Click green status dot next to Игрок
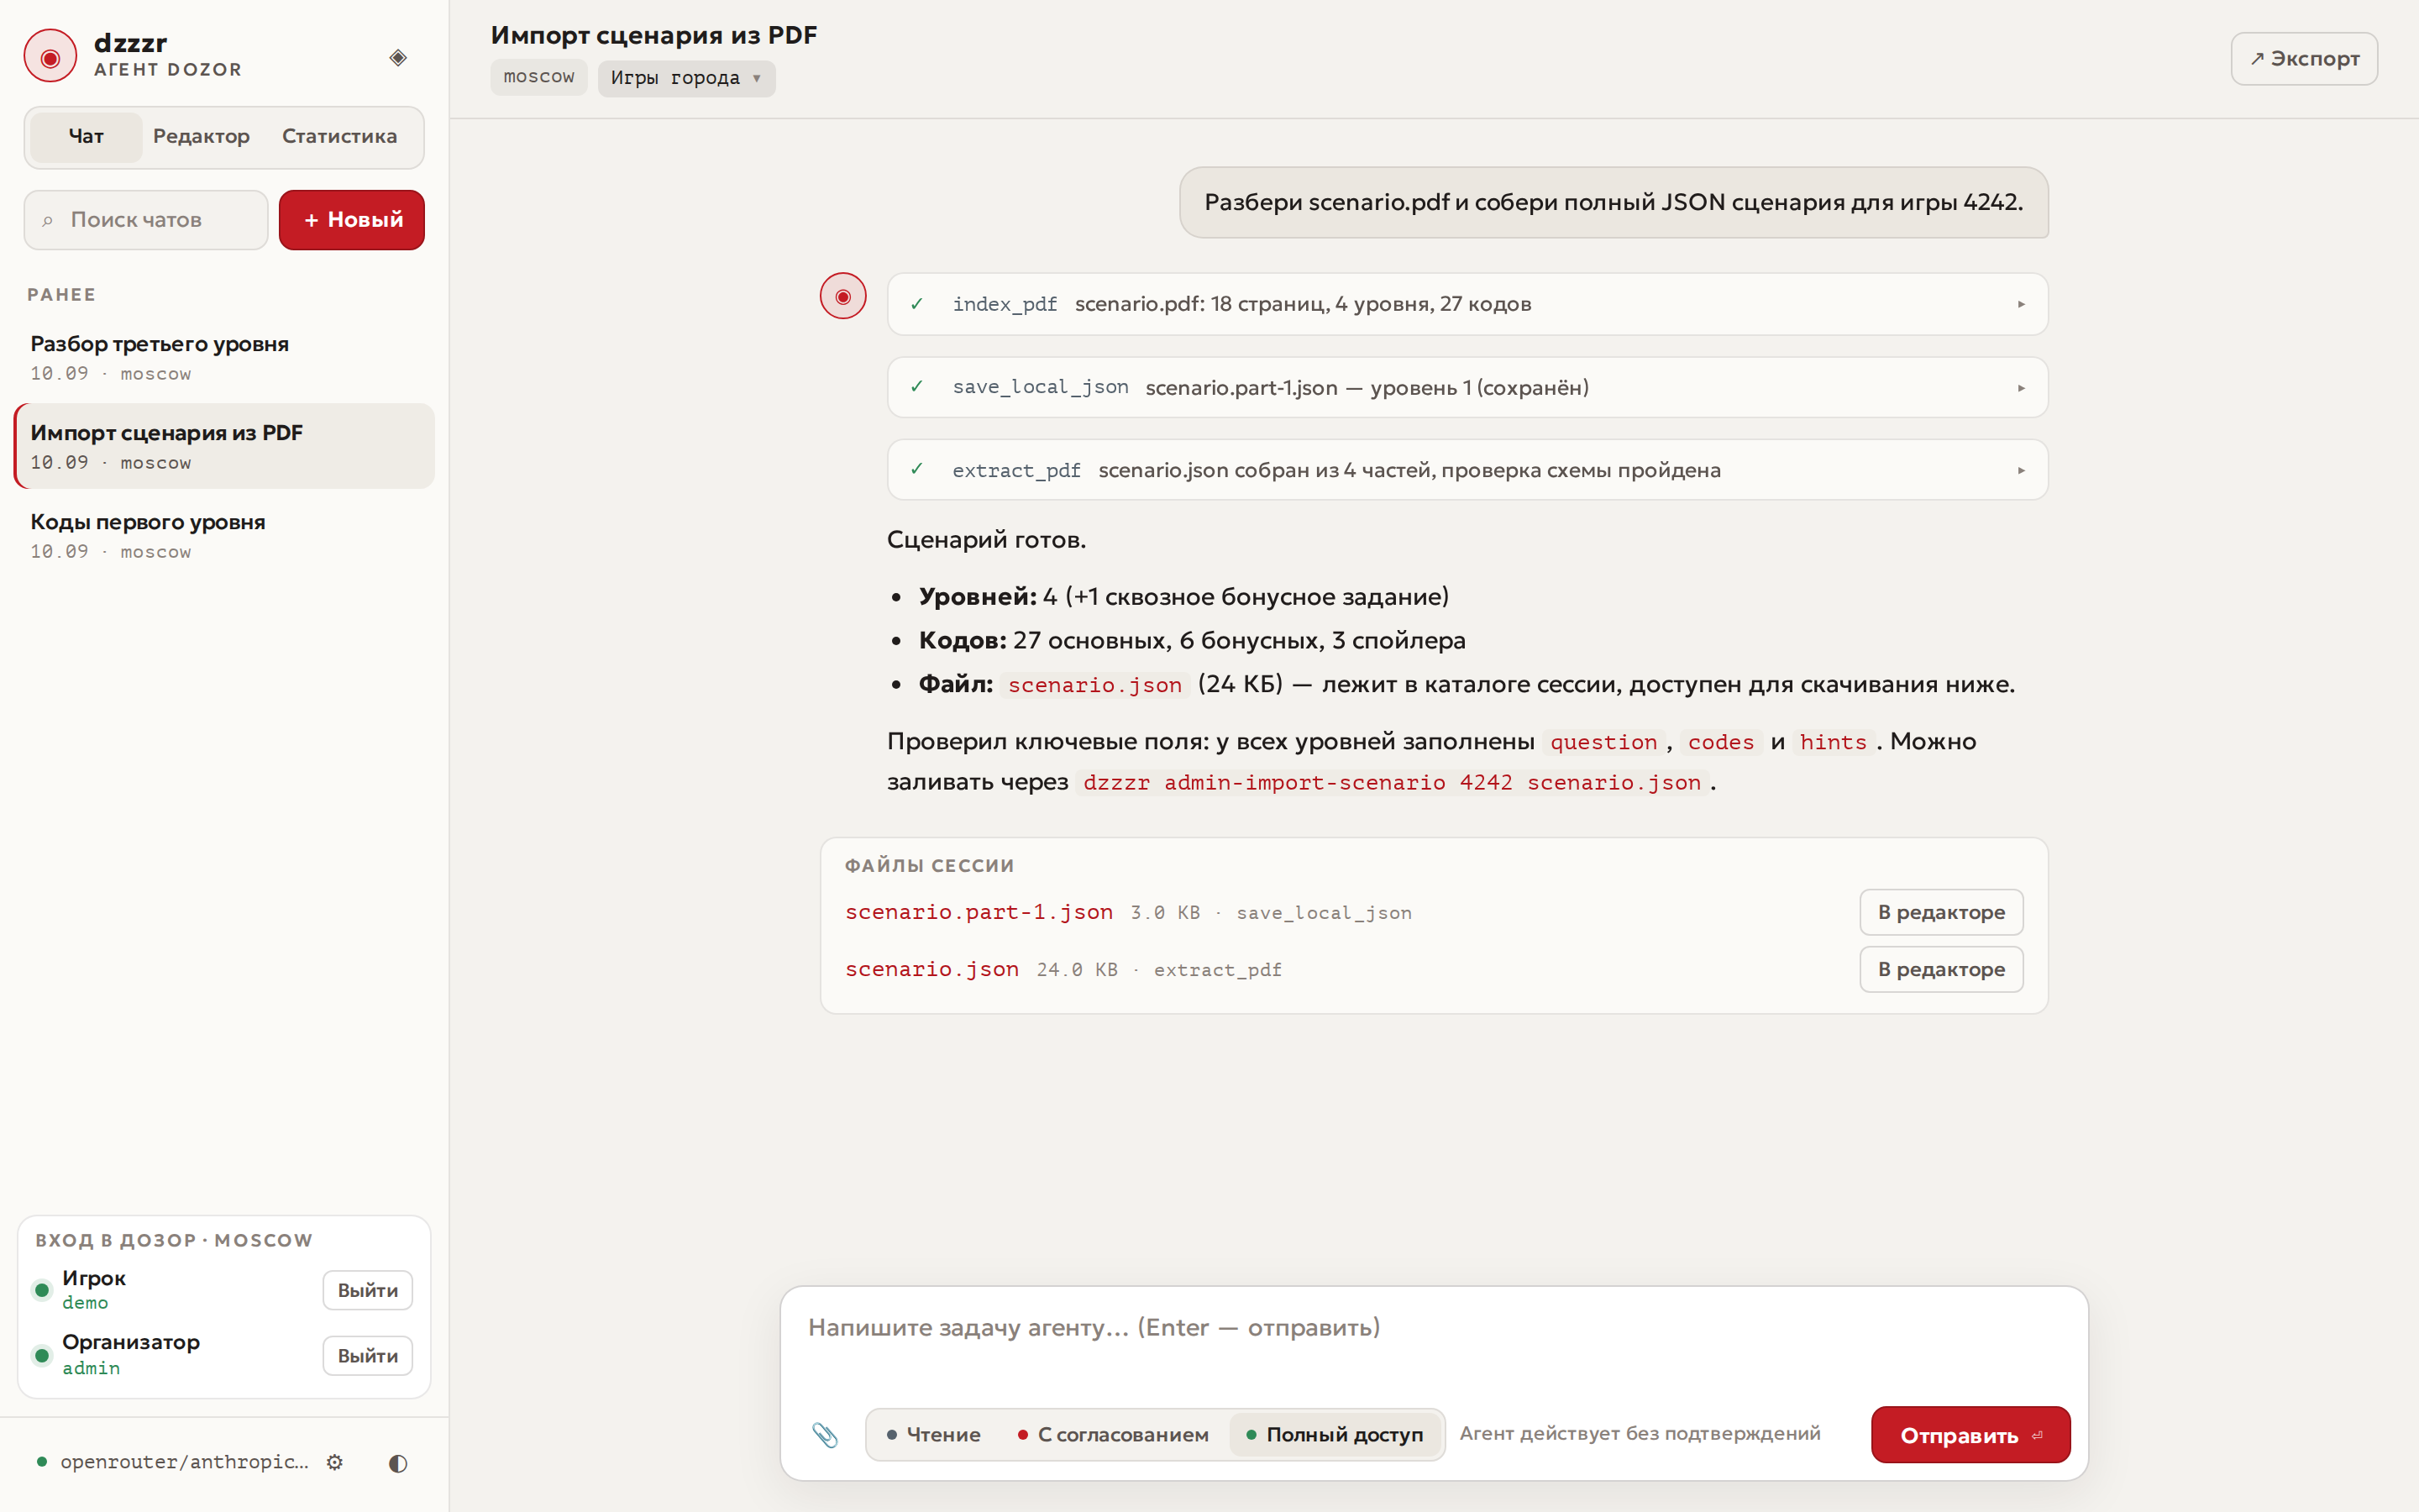Image resolution: width=2419 pixels, height=1512 pixels. pos(42,1290)
